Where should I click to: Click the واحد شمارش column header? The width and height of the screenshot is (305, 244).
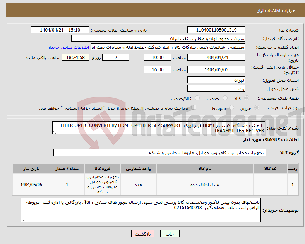[138, 169]
